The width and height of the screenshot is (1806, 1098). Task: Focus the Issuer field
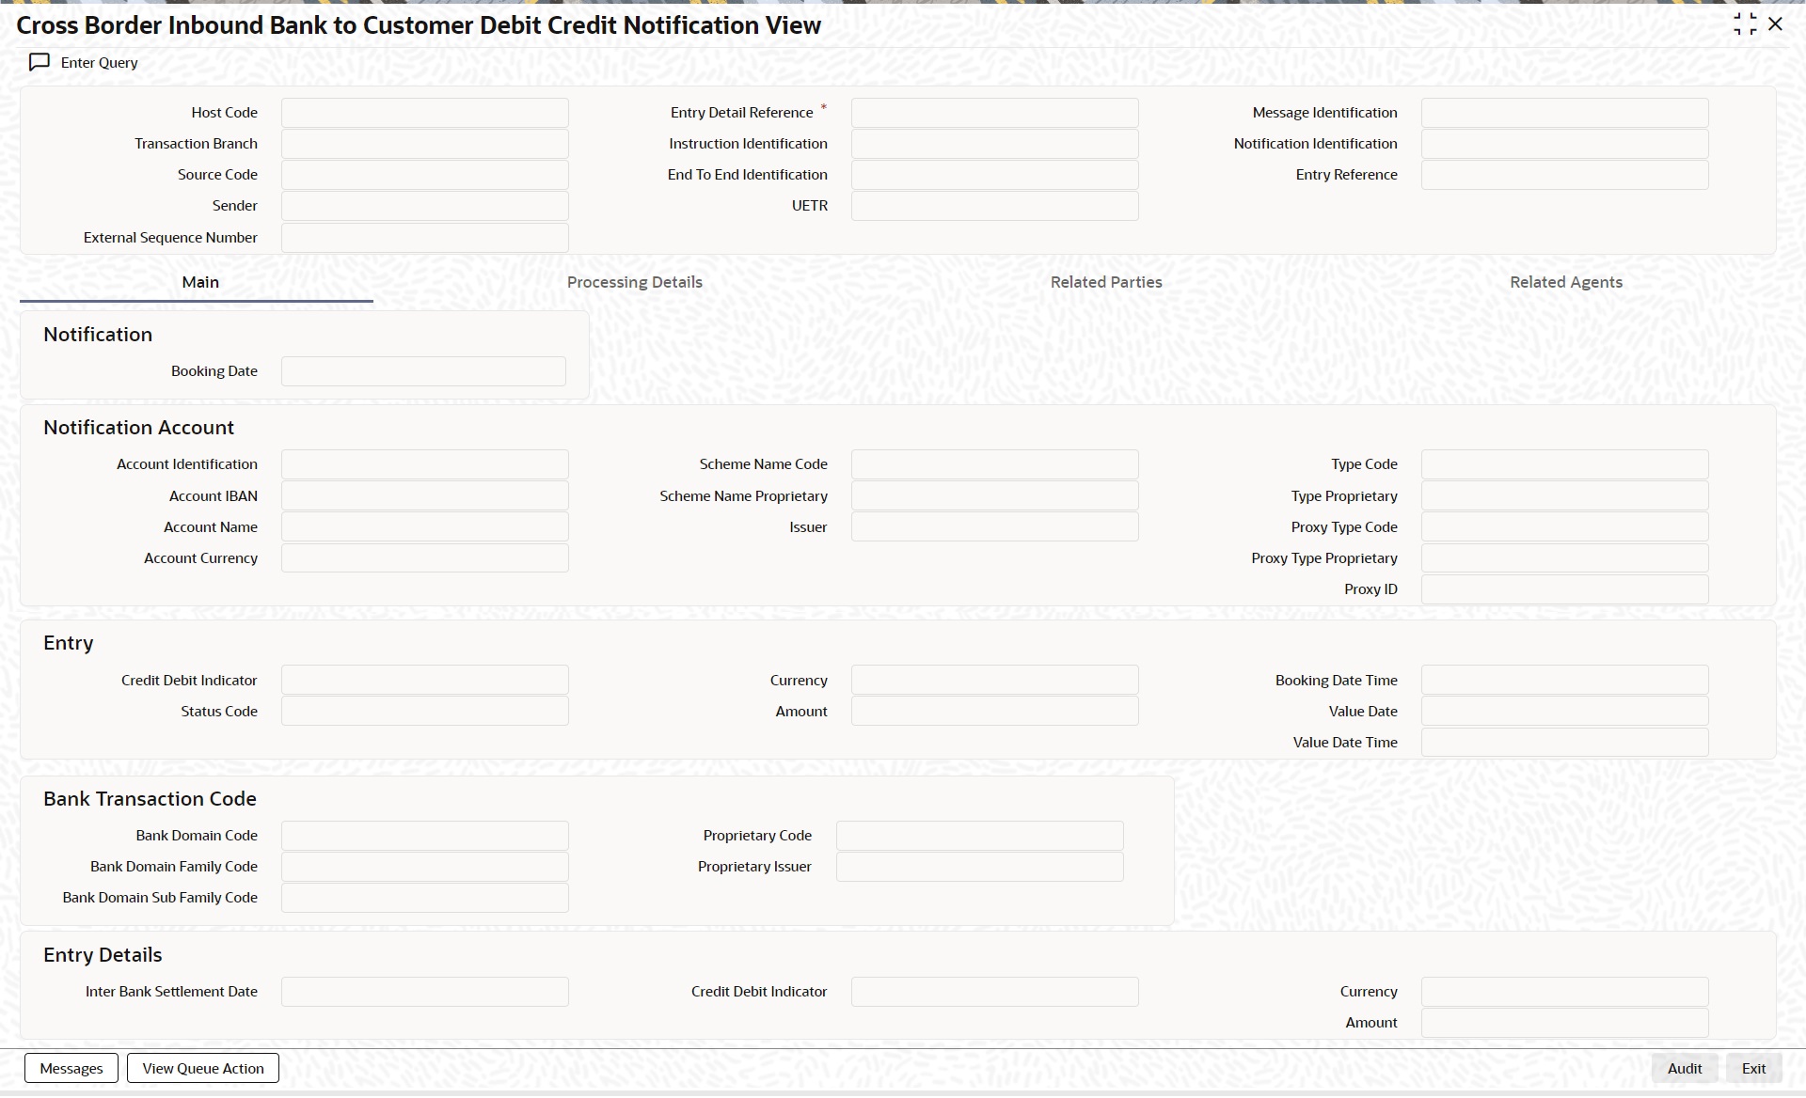[995, 527]
